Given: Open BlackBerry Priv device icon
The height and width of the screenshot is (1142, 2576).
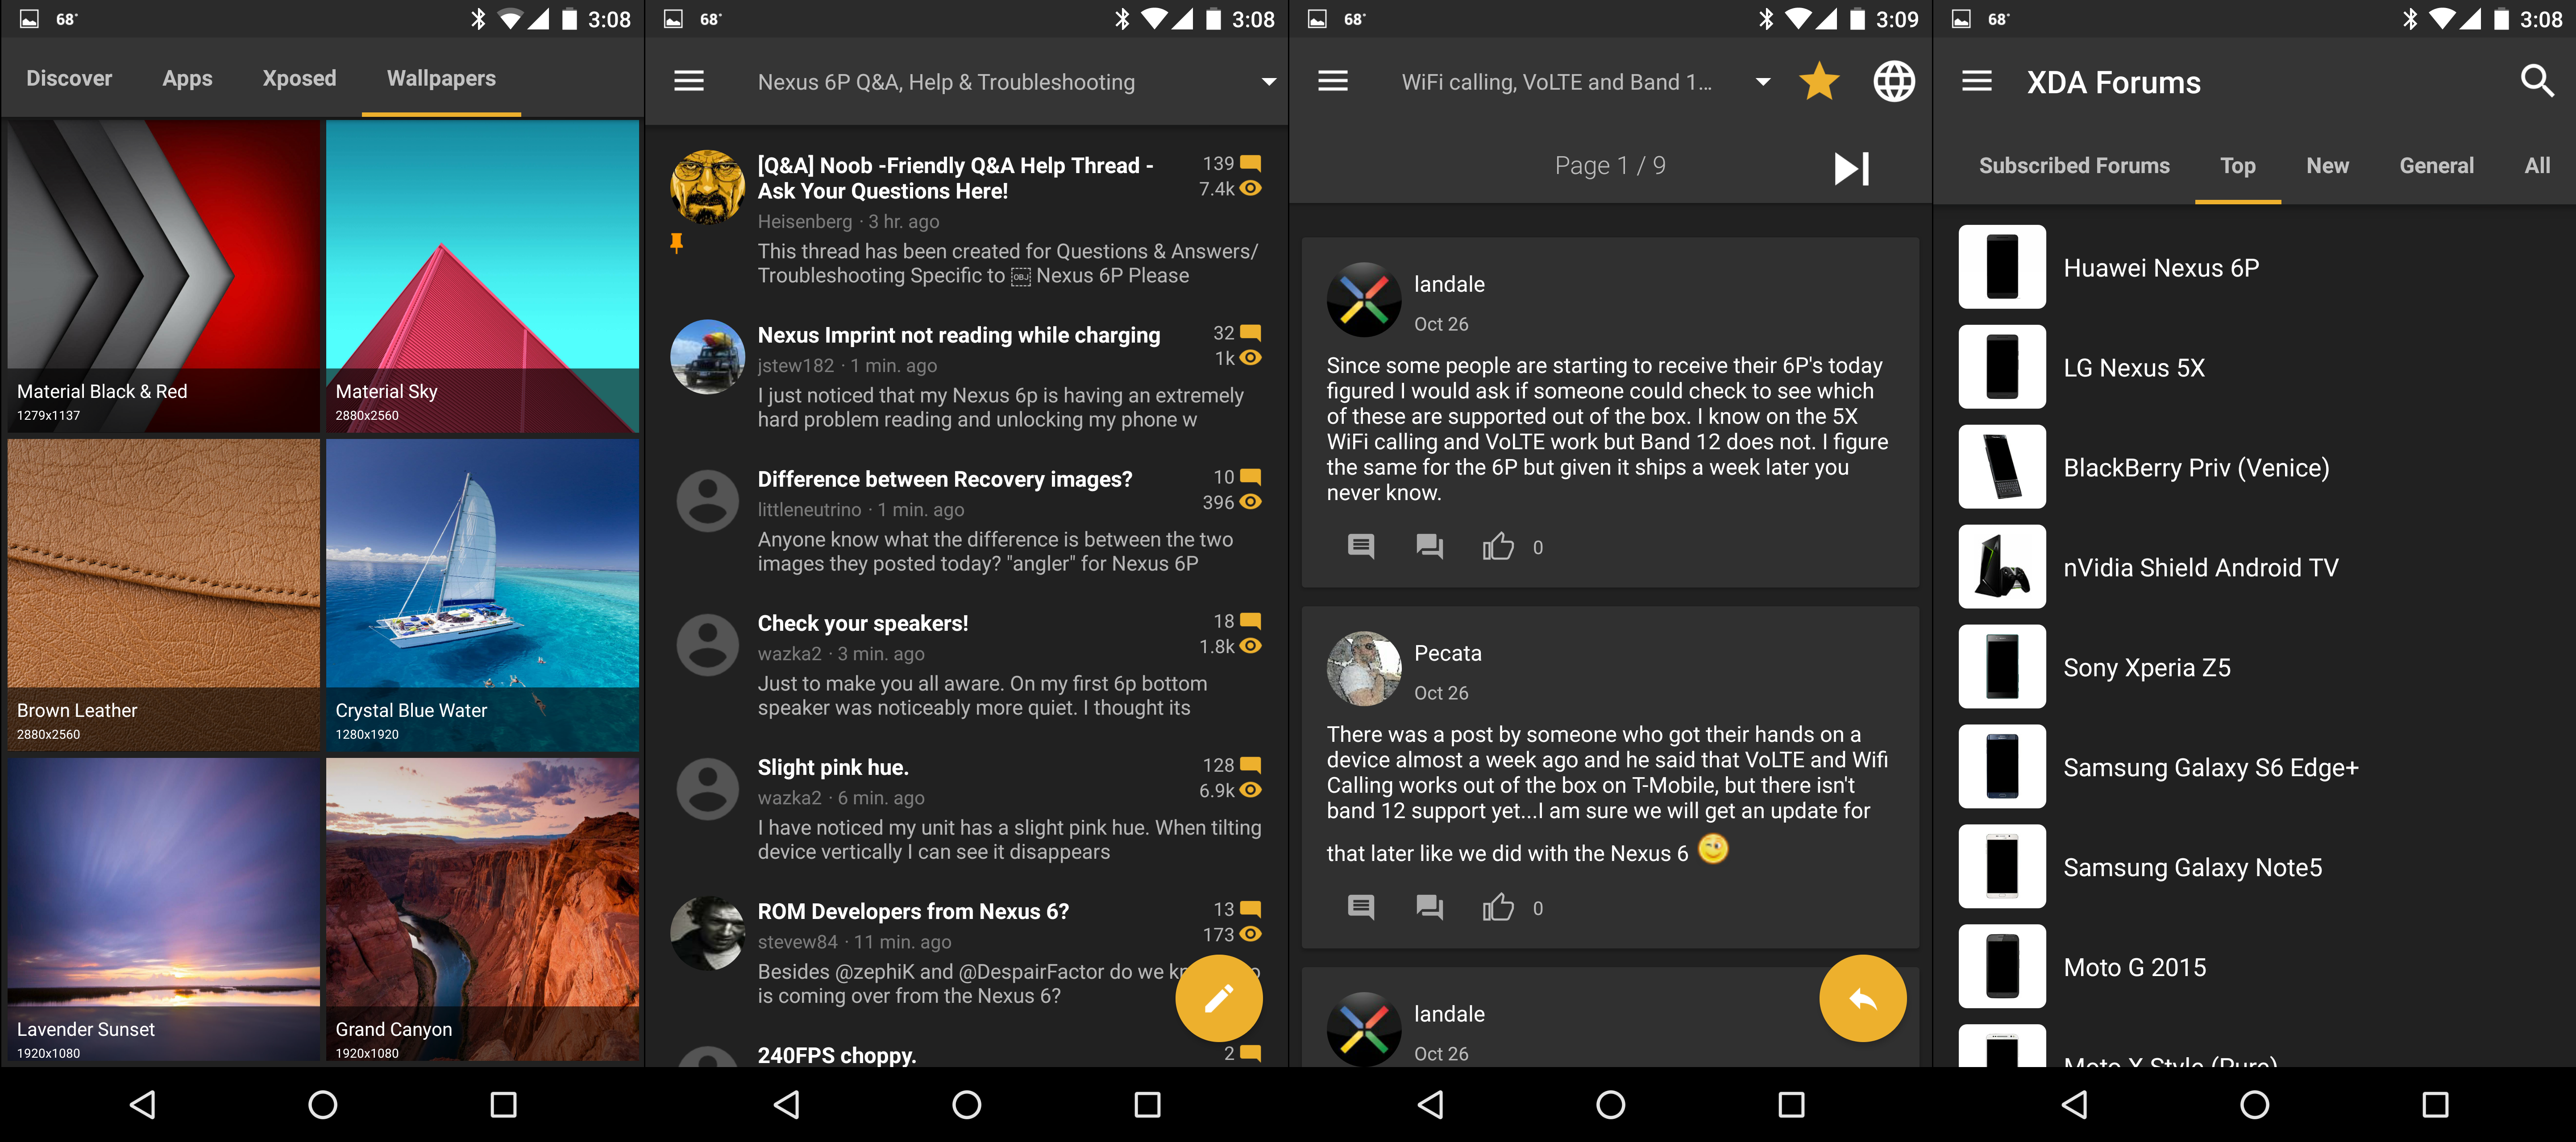Looking at the screenshot, I should coord(2002,467).
